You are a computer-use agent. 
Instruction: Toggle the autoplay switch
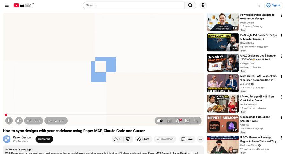click(160, 121)
